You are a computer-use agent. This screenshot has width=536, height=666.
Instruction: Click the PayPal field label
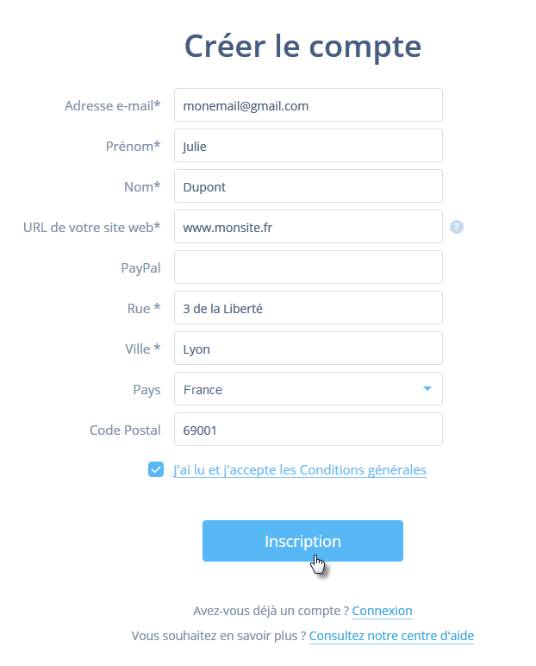pyautogui.click(x=140, y=268)
